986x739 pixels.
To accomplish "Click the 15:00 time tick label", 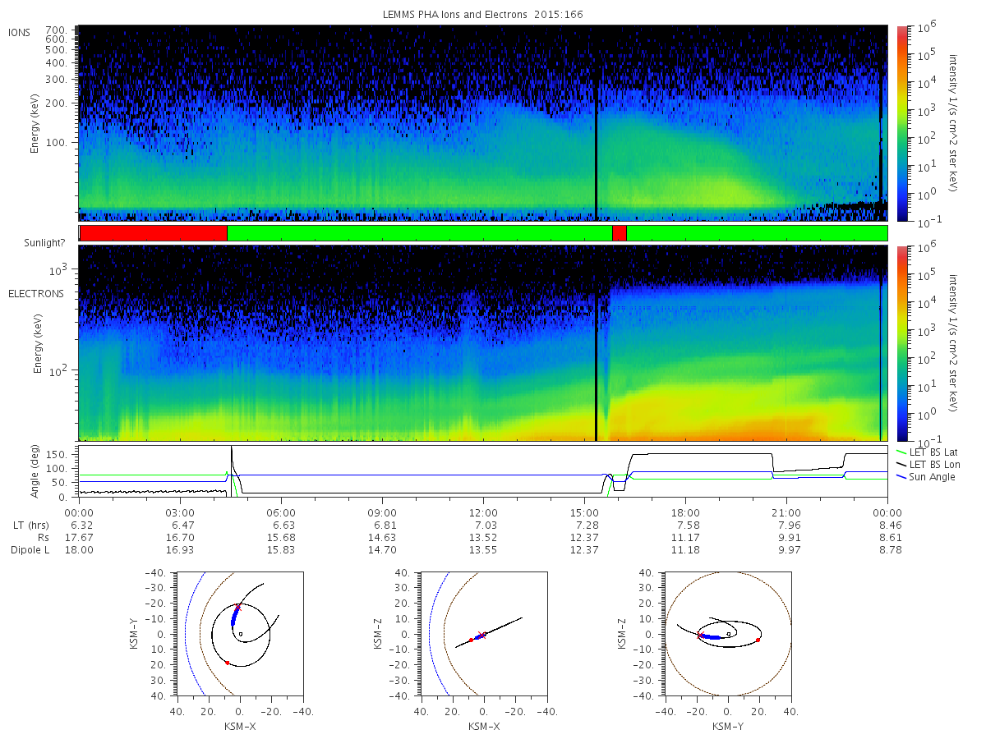I will click(x=584, y=512).
